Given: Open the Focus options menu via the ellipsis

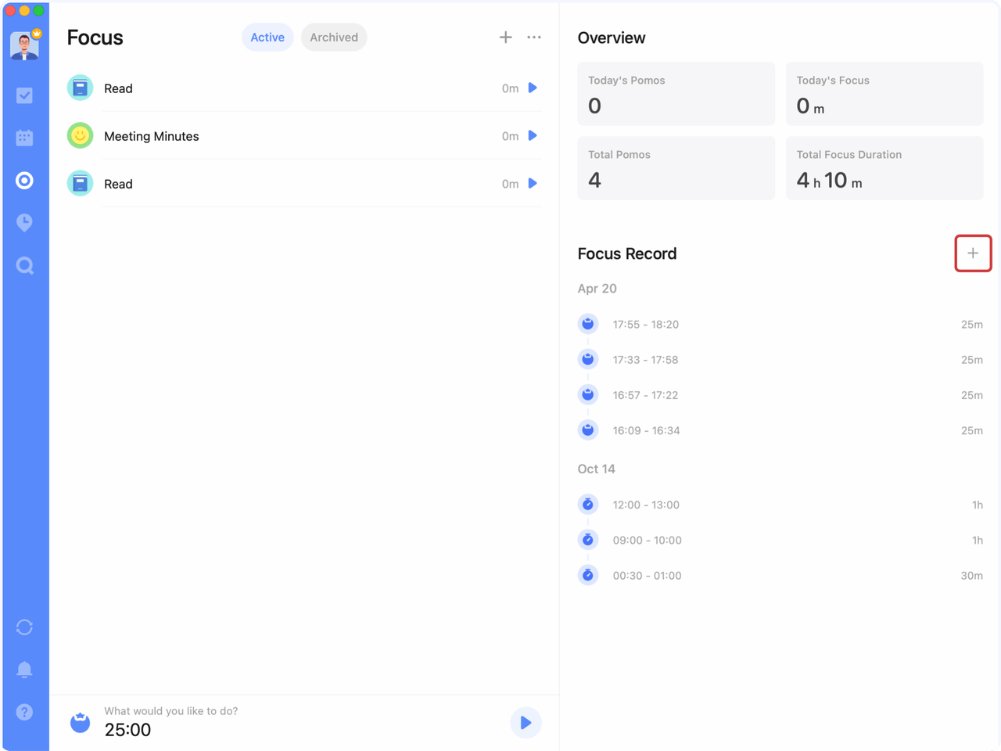Looking at the screenshot, I should (534, 37).
